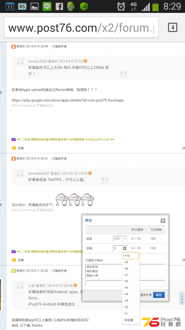Viewport: 185px width, 330px height.
Task: Tap 只看該作者 on the 20:51 post
Action: pyautogui.click(x=59, y=159)
